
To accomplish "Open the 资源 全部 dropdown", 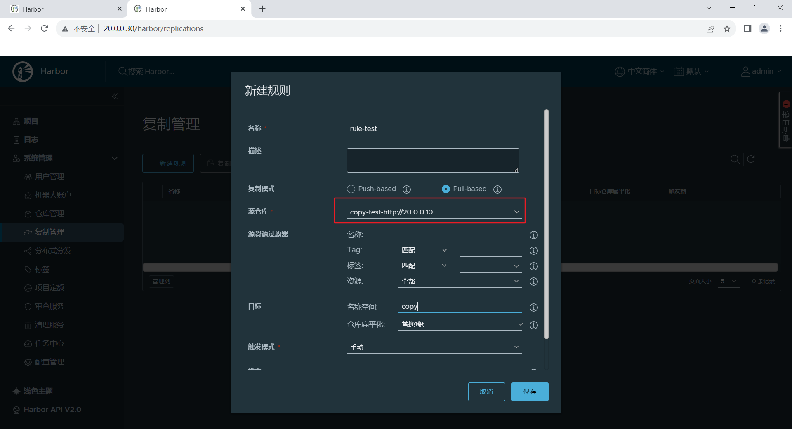I will coord(460,282).
